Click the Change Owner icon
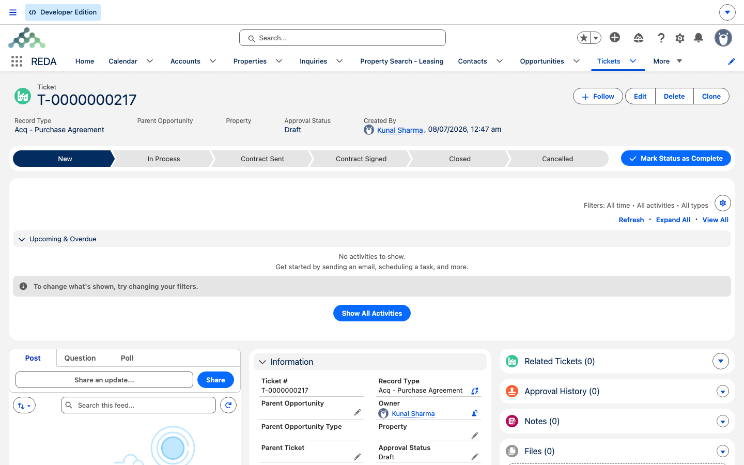Viewport: 744px width, 465px height. 475,413
